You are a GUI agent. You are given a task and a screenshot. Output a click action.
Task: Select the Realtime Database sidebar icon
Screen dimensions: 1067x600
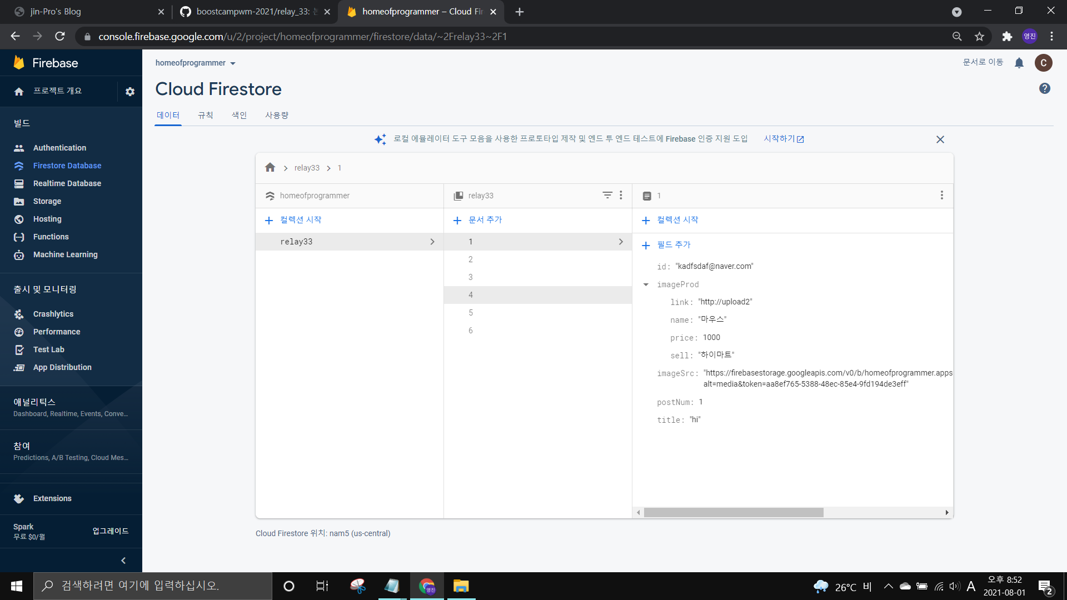coord(18,183)
